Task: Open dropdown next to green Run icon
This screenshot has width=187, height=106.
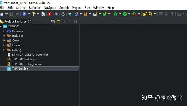Action: pos(129,14)
